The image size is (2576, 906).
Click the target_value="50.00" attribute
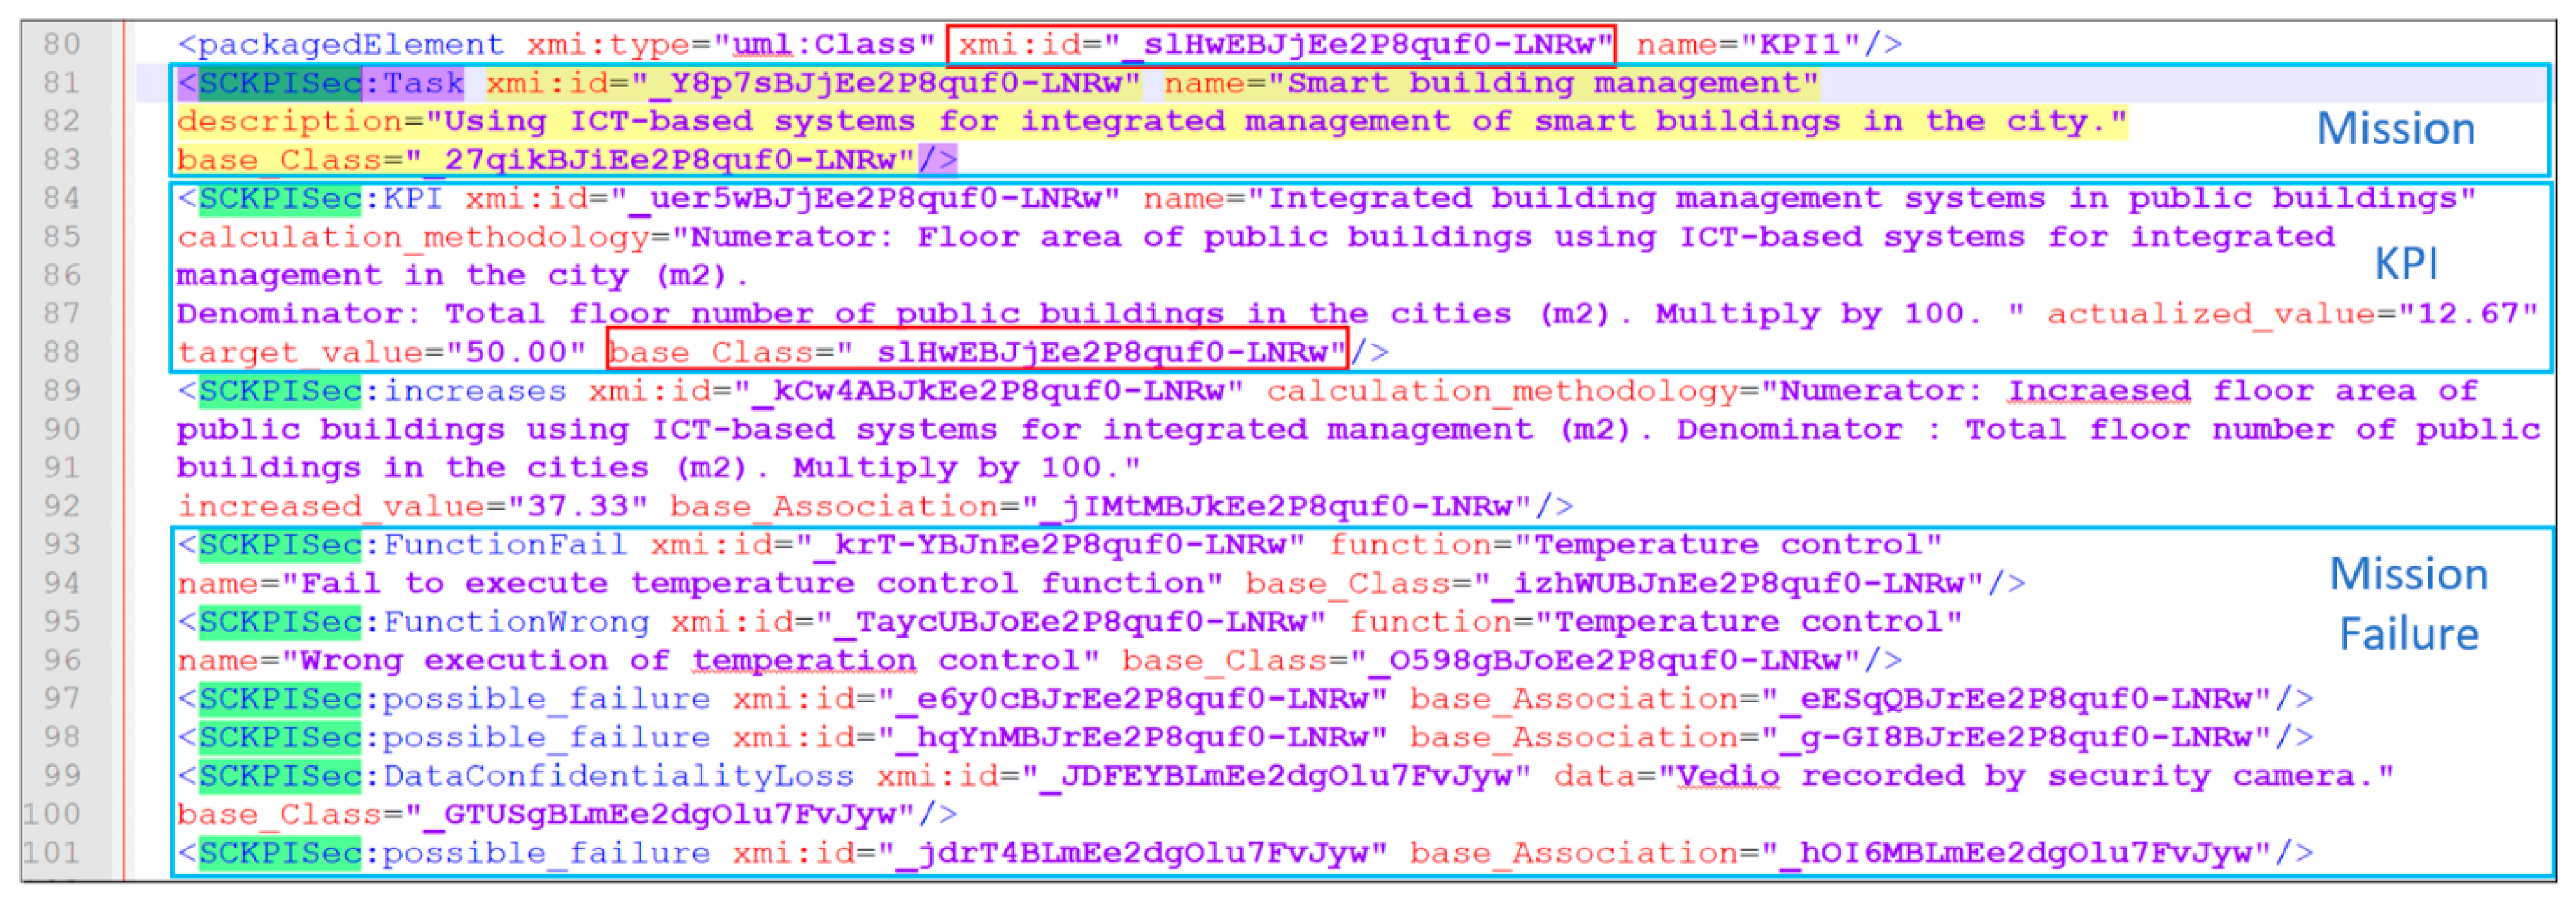pyautogui.click(x=381, y=353)
